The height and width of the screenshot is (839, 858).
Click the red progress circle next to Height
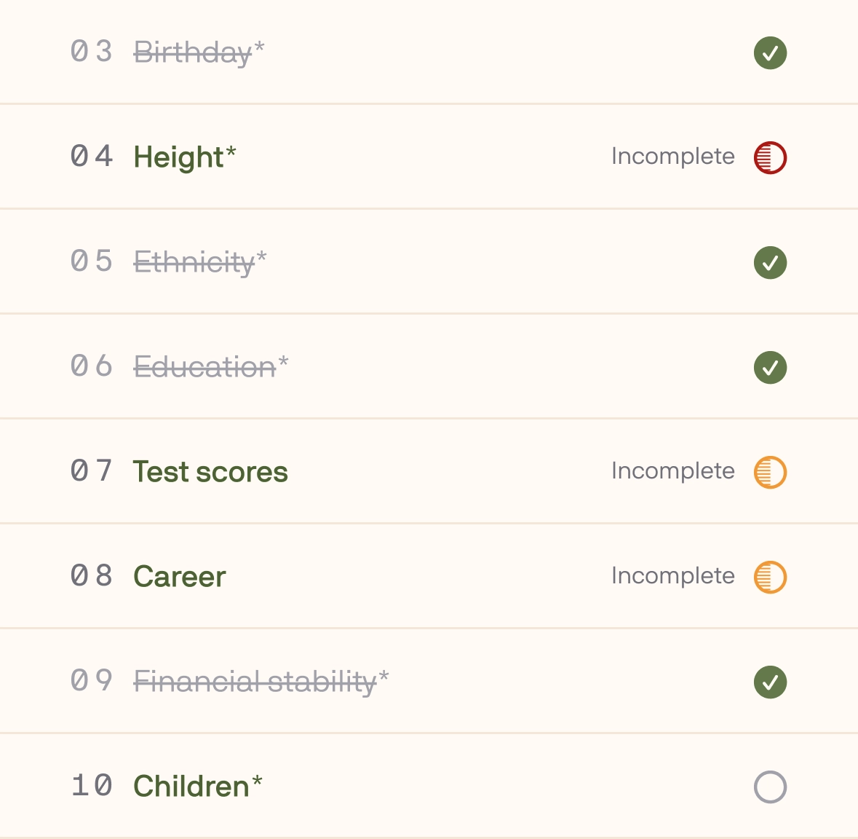(769, 157)
